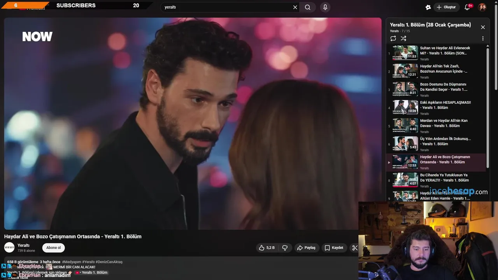
Task: Start voice search with microphone
Action: click(x=325, y=7)
